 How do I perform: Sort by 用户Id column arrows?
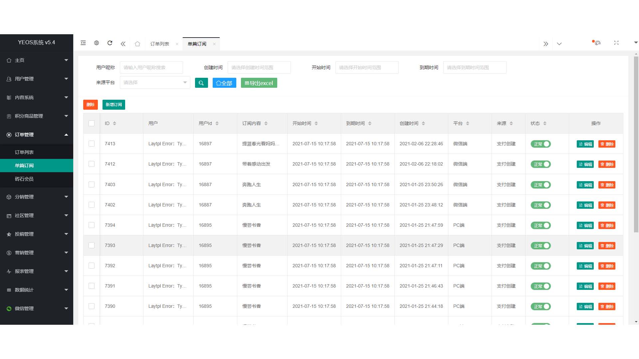[217, 123]
